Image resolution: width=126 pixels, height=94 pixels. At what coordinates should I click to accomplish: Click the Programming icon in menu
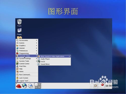(17, 53)
